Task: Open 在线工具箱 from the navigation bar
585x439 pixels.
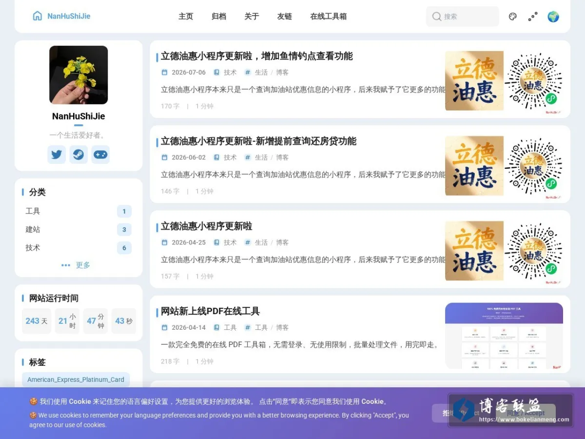Action: click(329, 17)
